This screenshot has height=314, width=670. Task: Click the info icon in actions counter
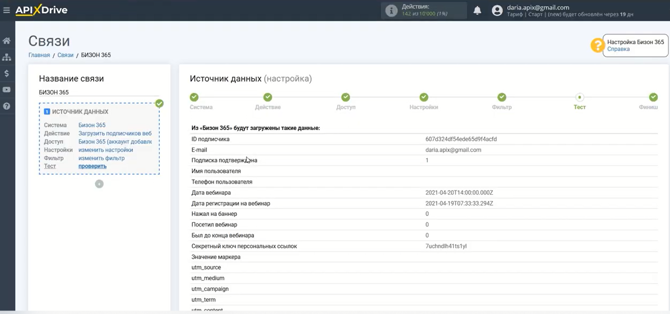[391, 11]
